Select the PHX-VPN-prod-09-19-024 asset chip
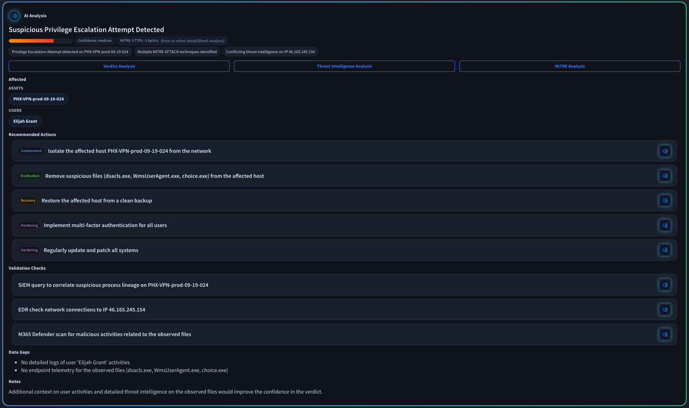Screen dimensions: 689x408 pos(38,99)
